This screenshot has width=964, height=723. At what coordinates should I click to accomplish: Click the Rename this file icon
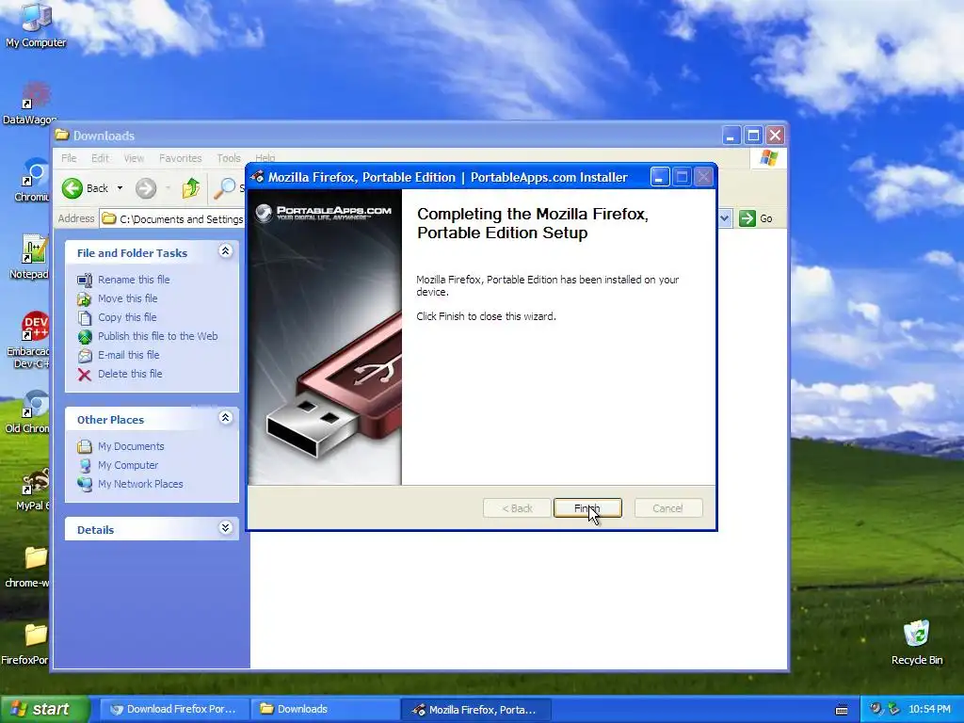point(84,281)
